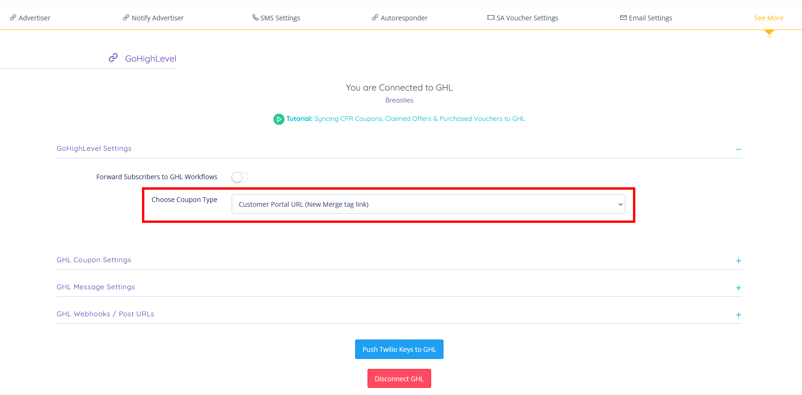802x395 pixels.
Task: Click the link icon beside Notify Advertiser
Action: point(126,18)
